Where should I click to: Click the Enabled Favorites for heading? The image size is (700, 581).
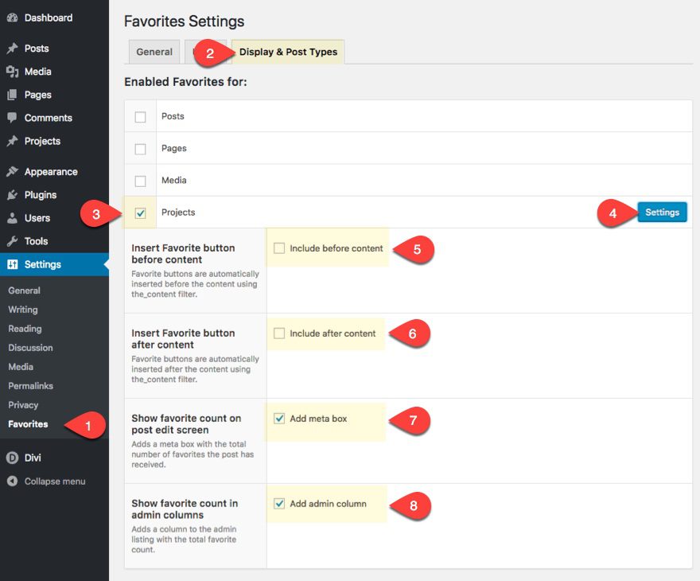pos(185,82)
